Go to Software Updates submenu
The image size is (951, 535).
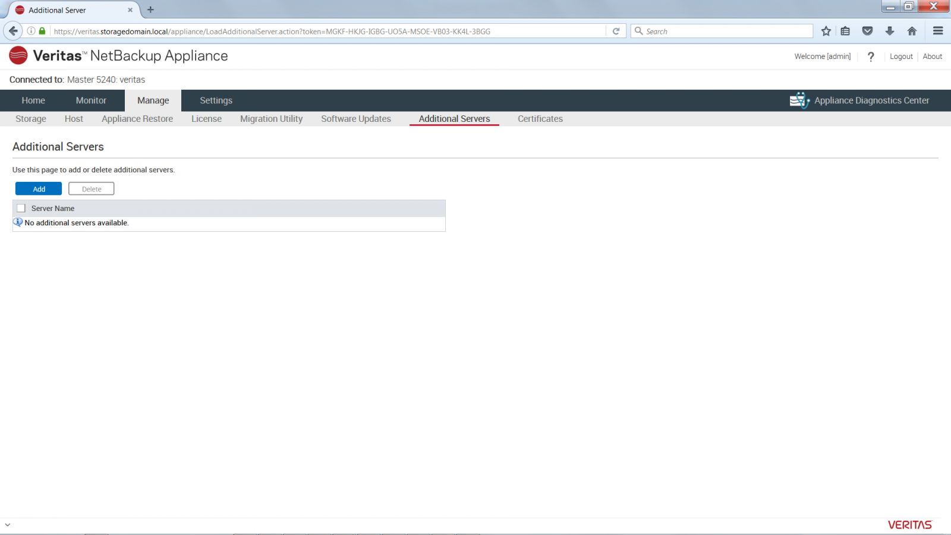356,119
